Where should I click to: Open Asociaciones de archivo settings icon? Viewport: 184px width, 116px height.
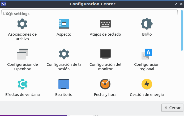click(x=22, y=24)
